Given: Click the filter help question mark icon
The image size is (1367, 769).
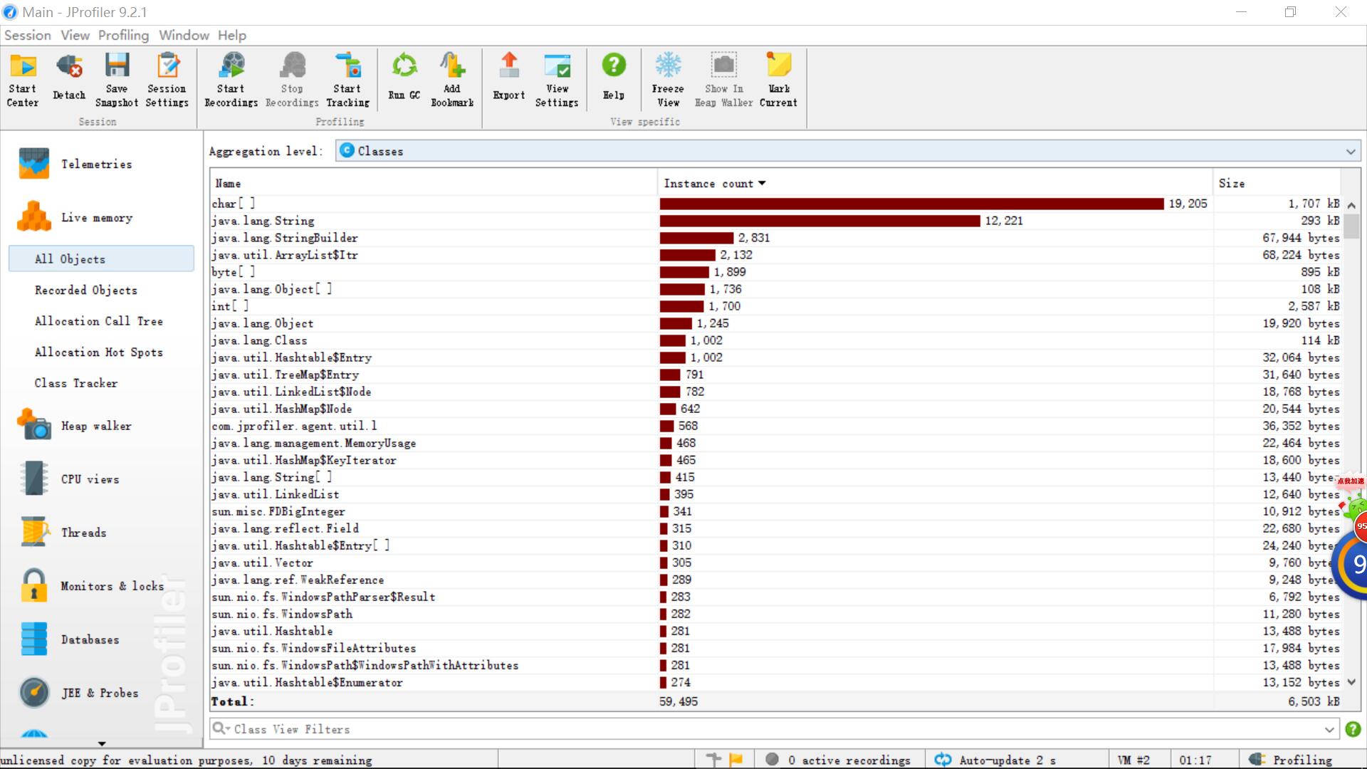Looking at the screenshot, I should pyautogui.click(x=1353, y=729).
